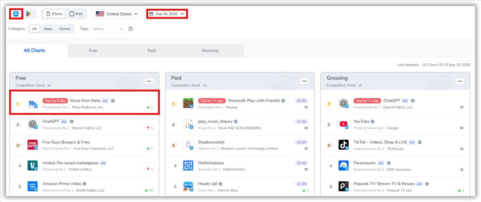Click Shadow Launch Technology Limited publisher

(x=249, y=149)
